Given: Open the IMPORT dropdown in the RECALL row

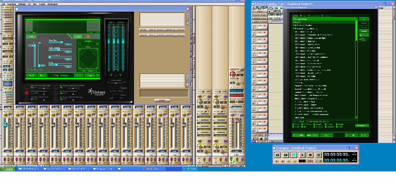Looking at the screenshot, I should pyautogui.click(x=170, y=30).
